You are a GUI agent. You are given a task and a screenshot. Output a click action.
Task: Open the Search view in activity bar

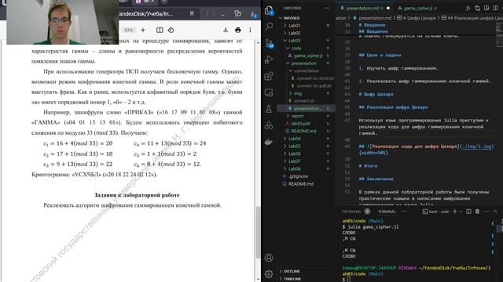[x=269, y=27]
